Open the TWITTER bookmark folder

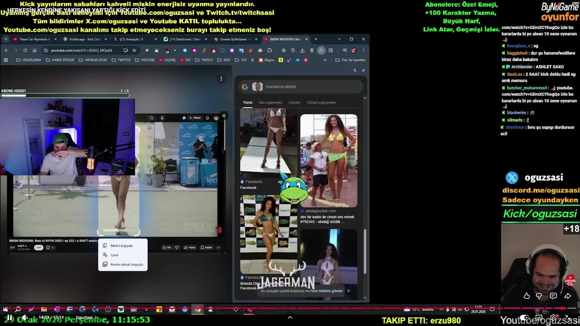click(x=121, y=60)
